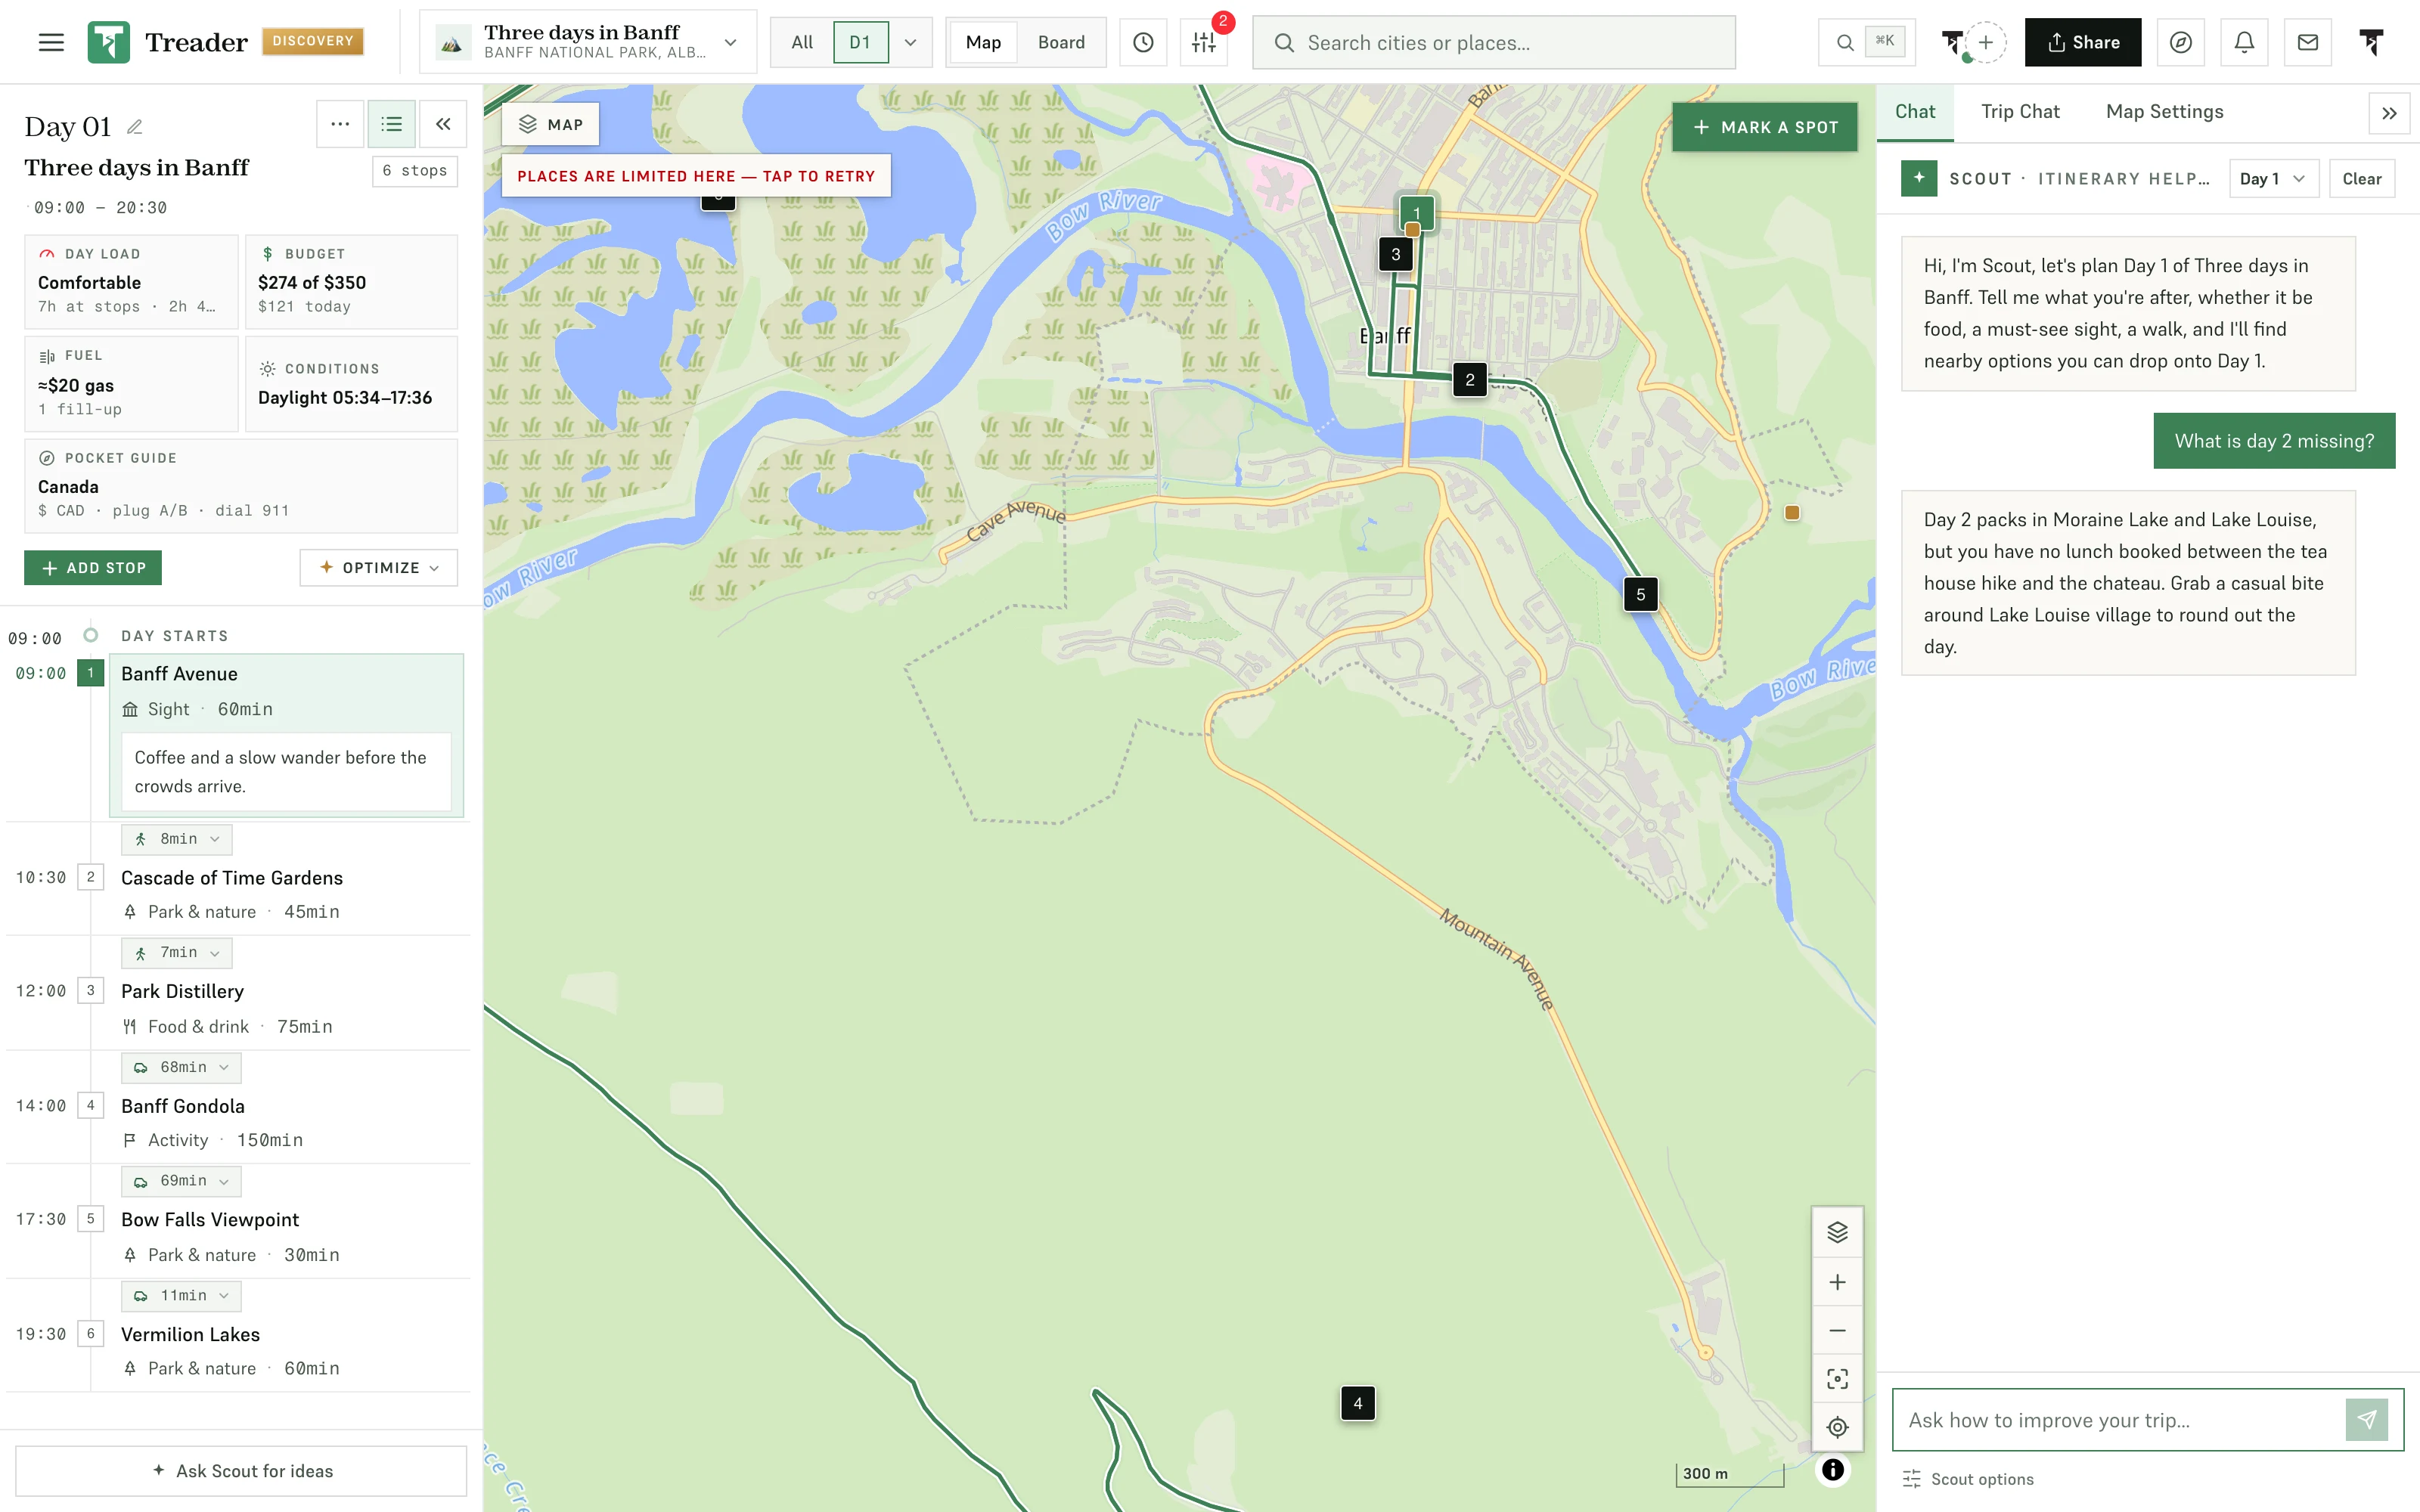Open the Map Settings tab

2164,112
